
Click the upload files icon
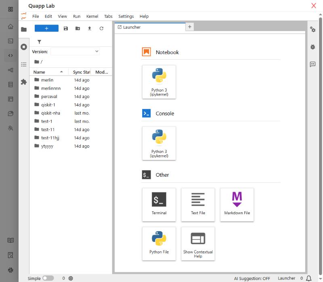coord(90,28)
